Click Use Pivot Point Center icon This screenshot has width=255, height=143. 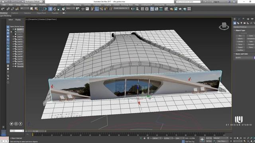point(78,9)
